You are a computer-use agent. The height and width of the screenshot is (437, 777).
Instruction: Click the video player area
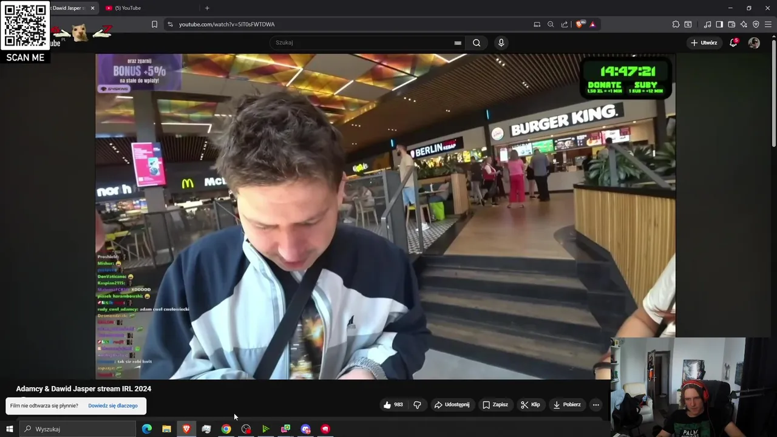pyautogui.click(x=385, y=216)
